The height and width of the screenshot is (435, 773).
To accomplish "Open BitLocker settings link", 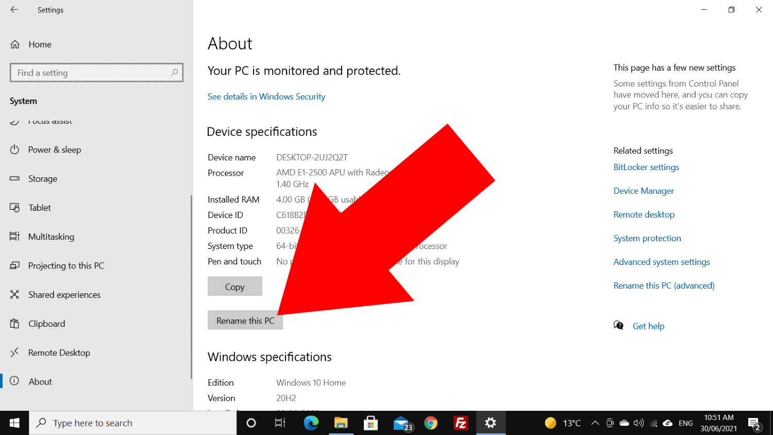I will [x=646, y=167].
